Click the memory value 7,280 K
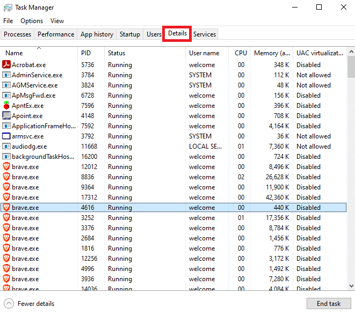The height and width of the screenshot is (315, 355). click(279, 279)
